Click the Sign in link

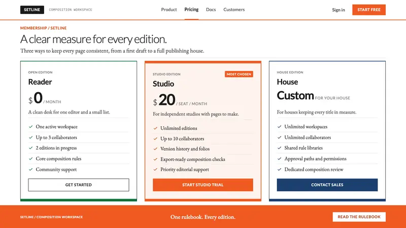tap(339, 10)
